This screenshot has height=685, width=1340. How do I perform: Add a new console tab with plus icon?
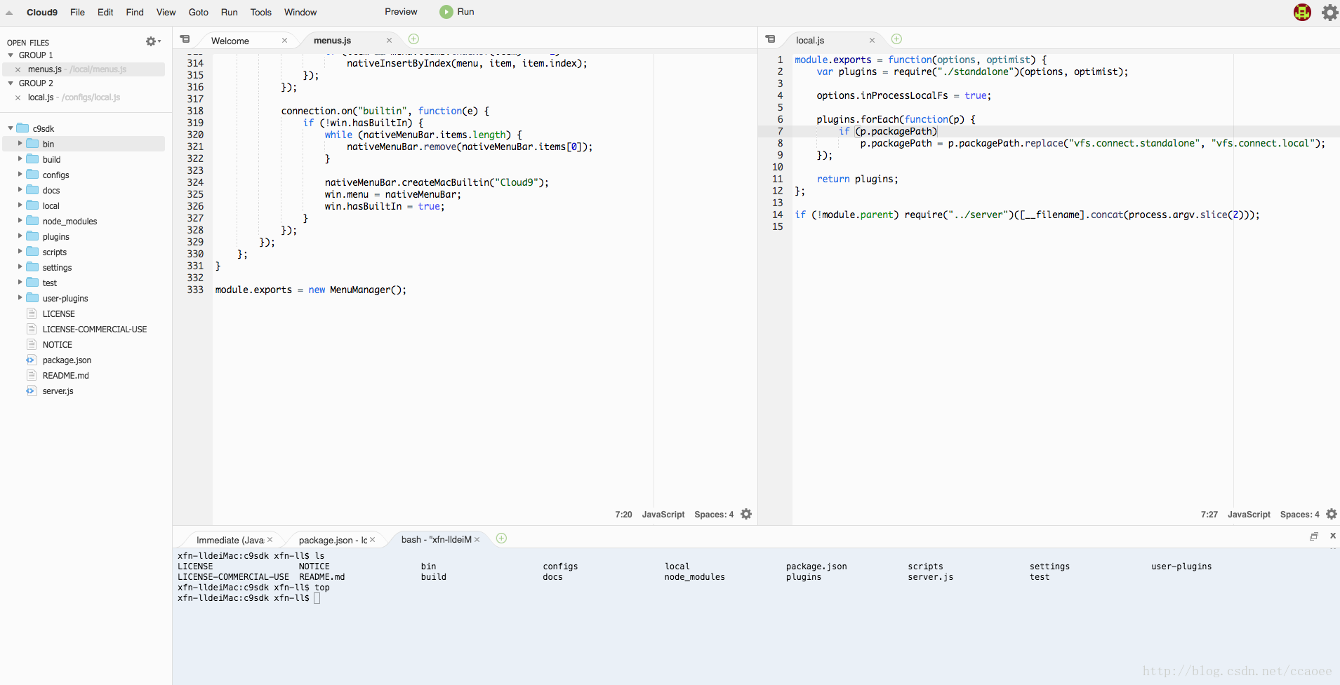point(501,538)
